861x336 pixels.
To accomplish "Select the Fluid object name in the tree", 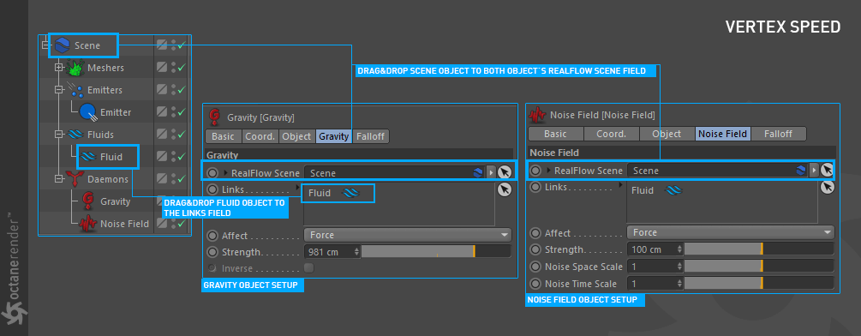I will pyautogui.click(x=111, y=157).
